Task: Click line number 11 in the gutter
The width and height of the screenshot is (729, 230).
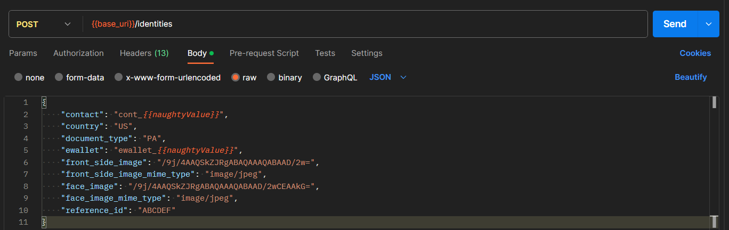Action: click(x=23, y=222)
